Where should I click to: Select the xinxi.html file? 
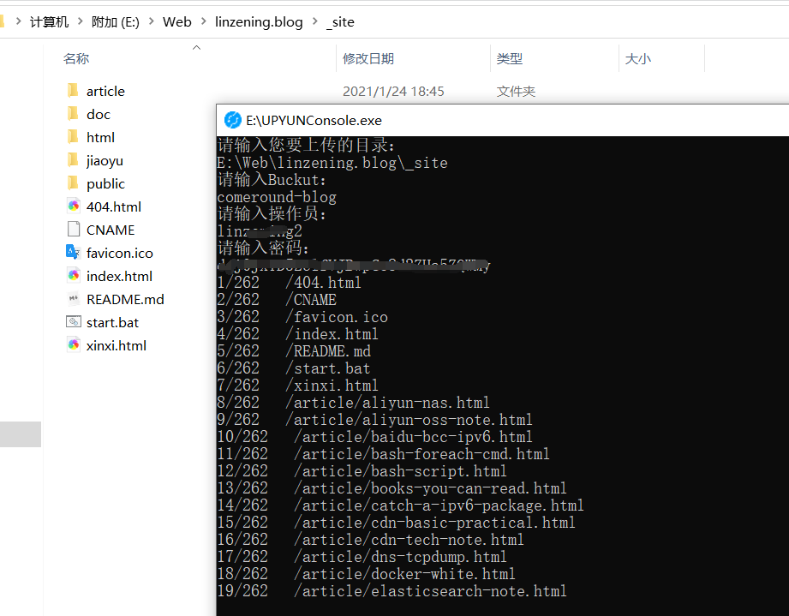[116, 345]
